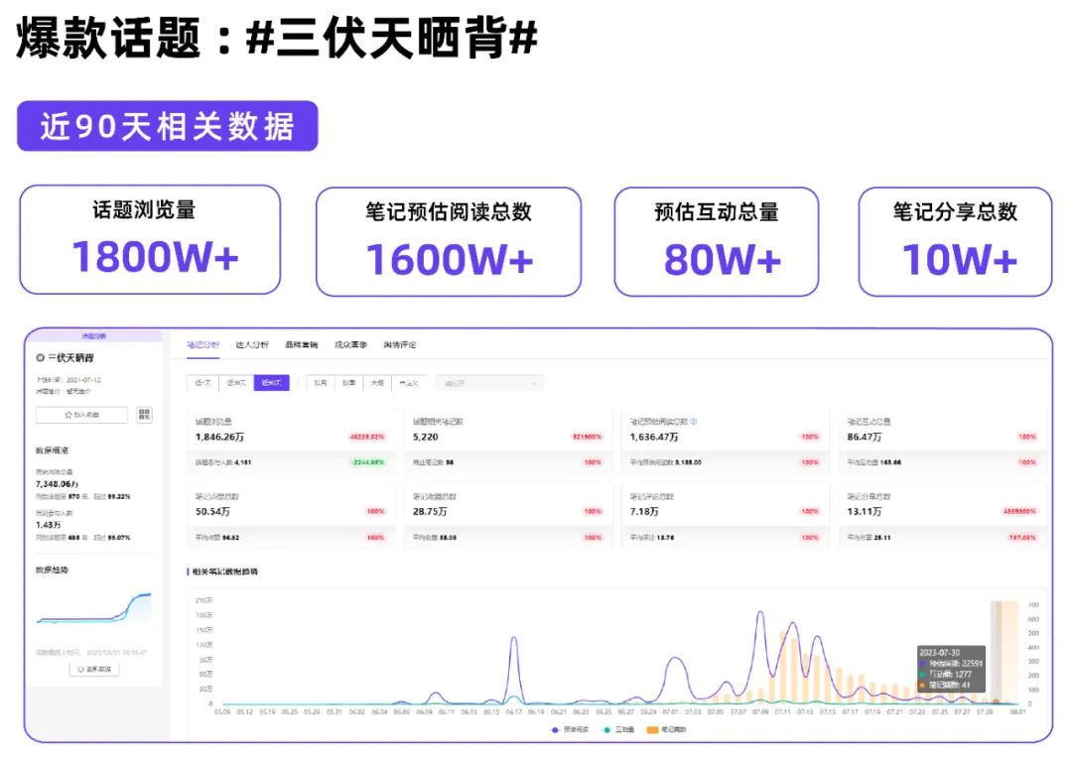Select the 按季 period filter
This screenshot has height=764, width=1072.
click(348, 383)
